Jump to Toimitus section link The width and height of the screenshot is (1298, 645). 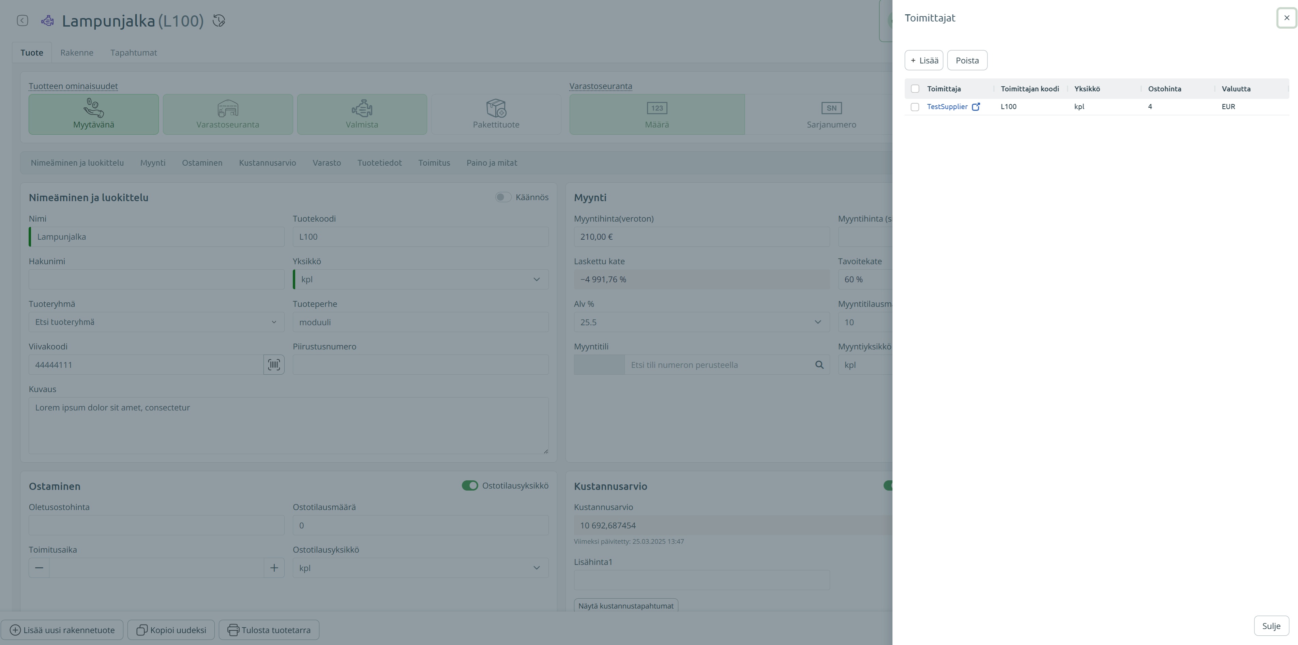tap(434, 163)
